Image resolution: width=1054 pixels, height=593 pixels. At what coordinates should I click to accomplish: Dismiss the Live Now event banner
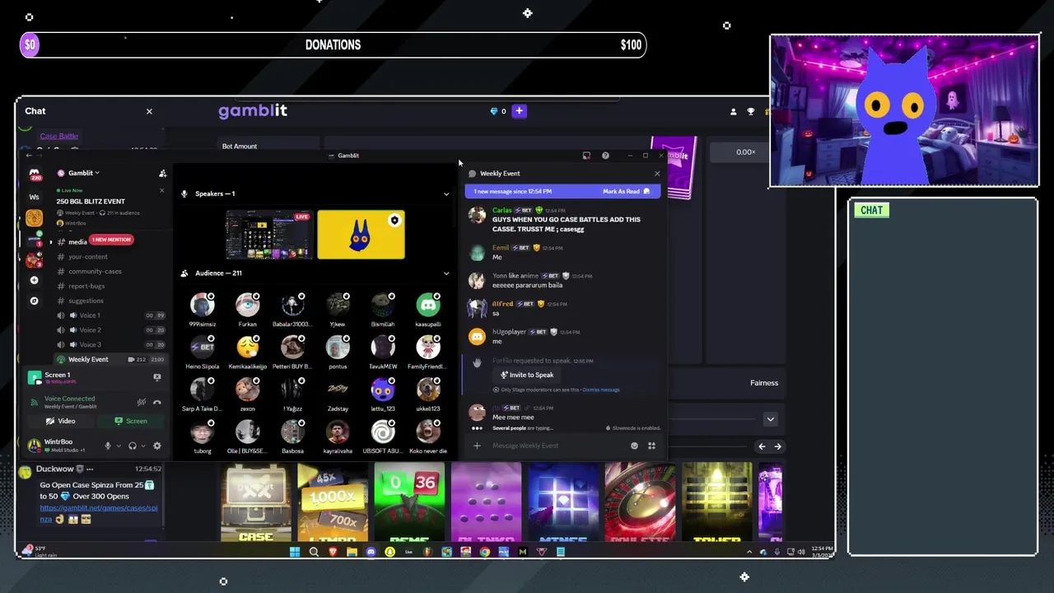[x=161, y=190]
